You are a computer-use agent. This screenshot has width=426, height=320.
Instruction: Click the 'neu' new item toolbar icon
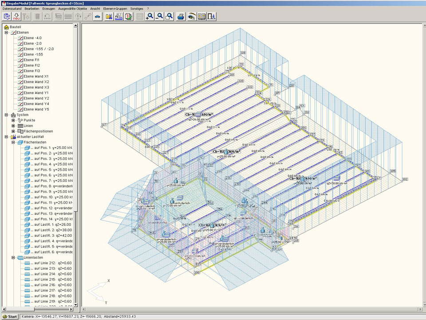[x=17, y=16]
